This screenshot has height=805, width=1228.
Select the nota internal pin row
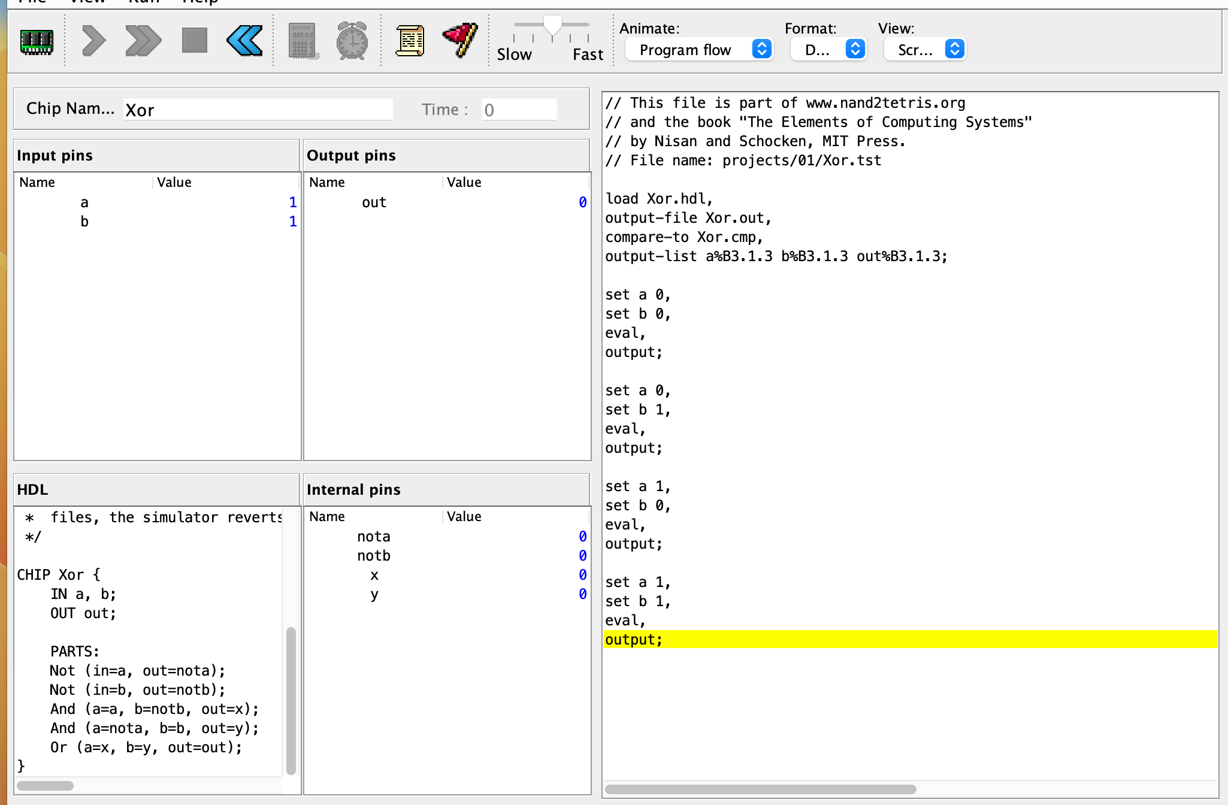point(447,537)
